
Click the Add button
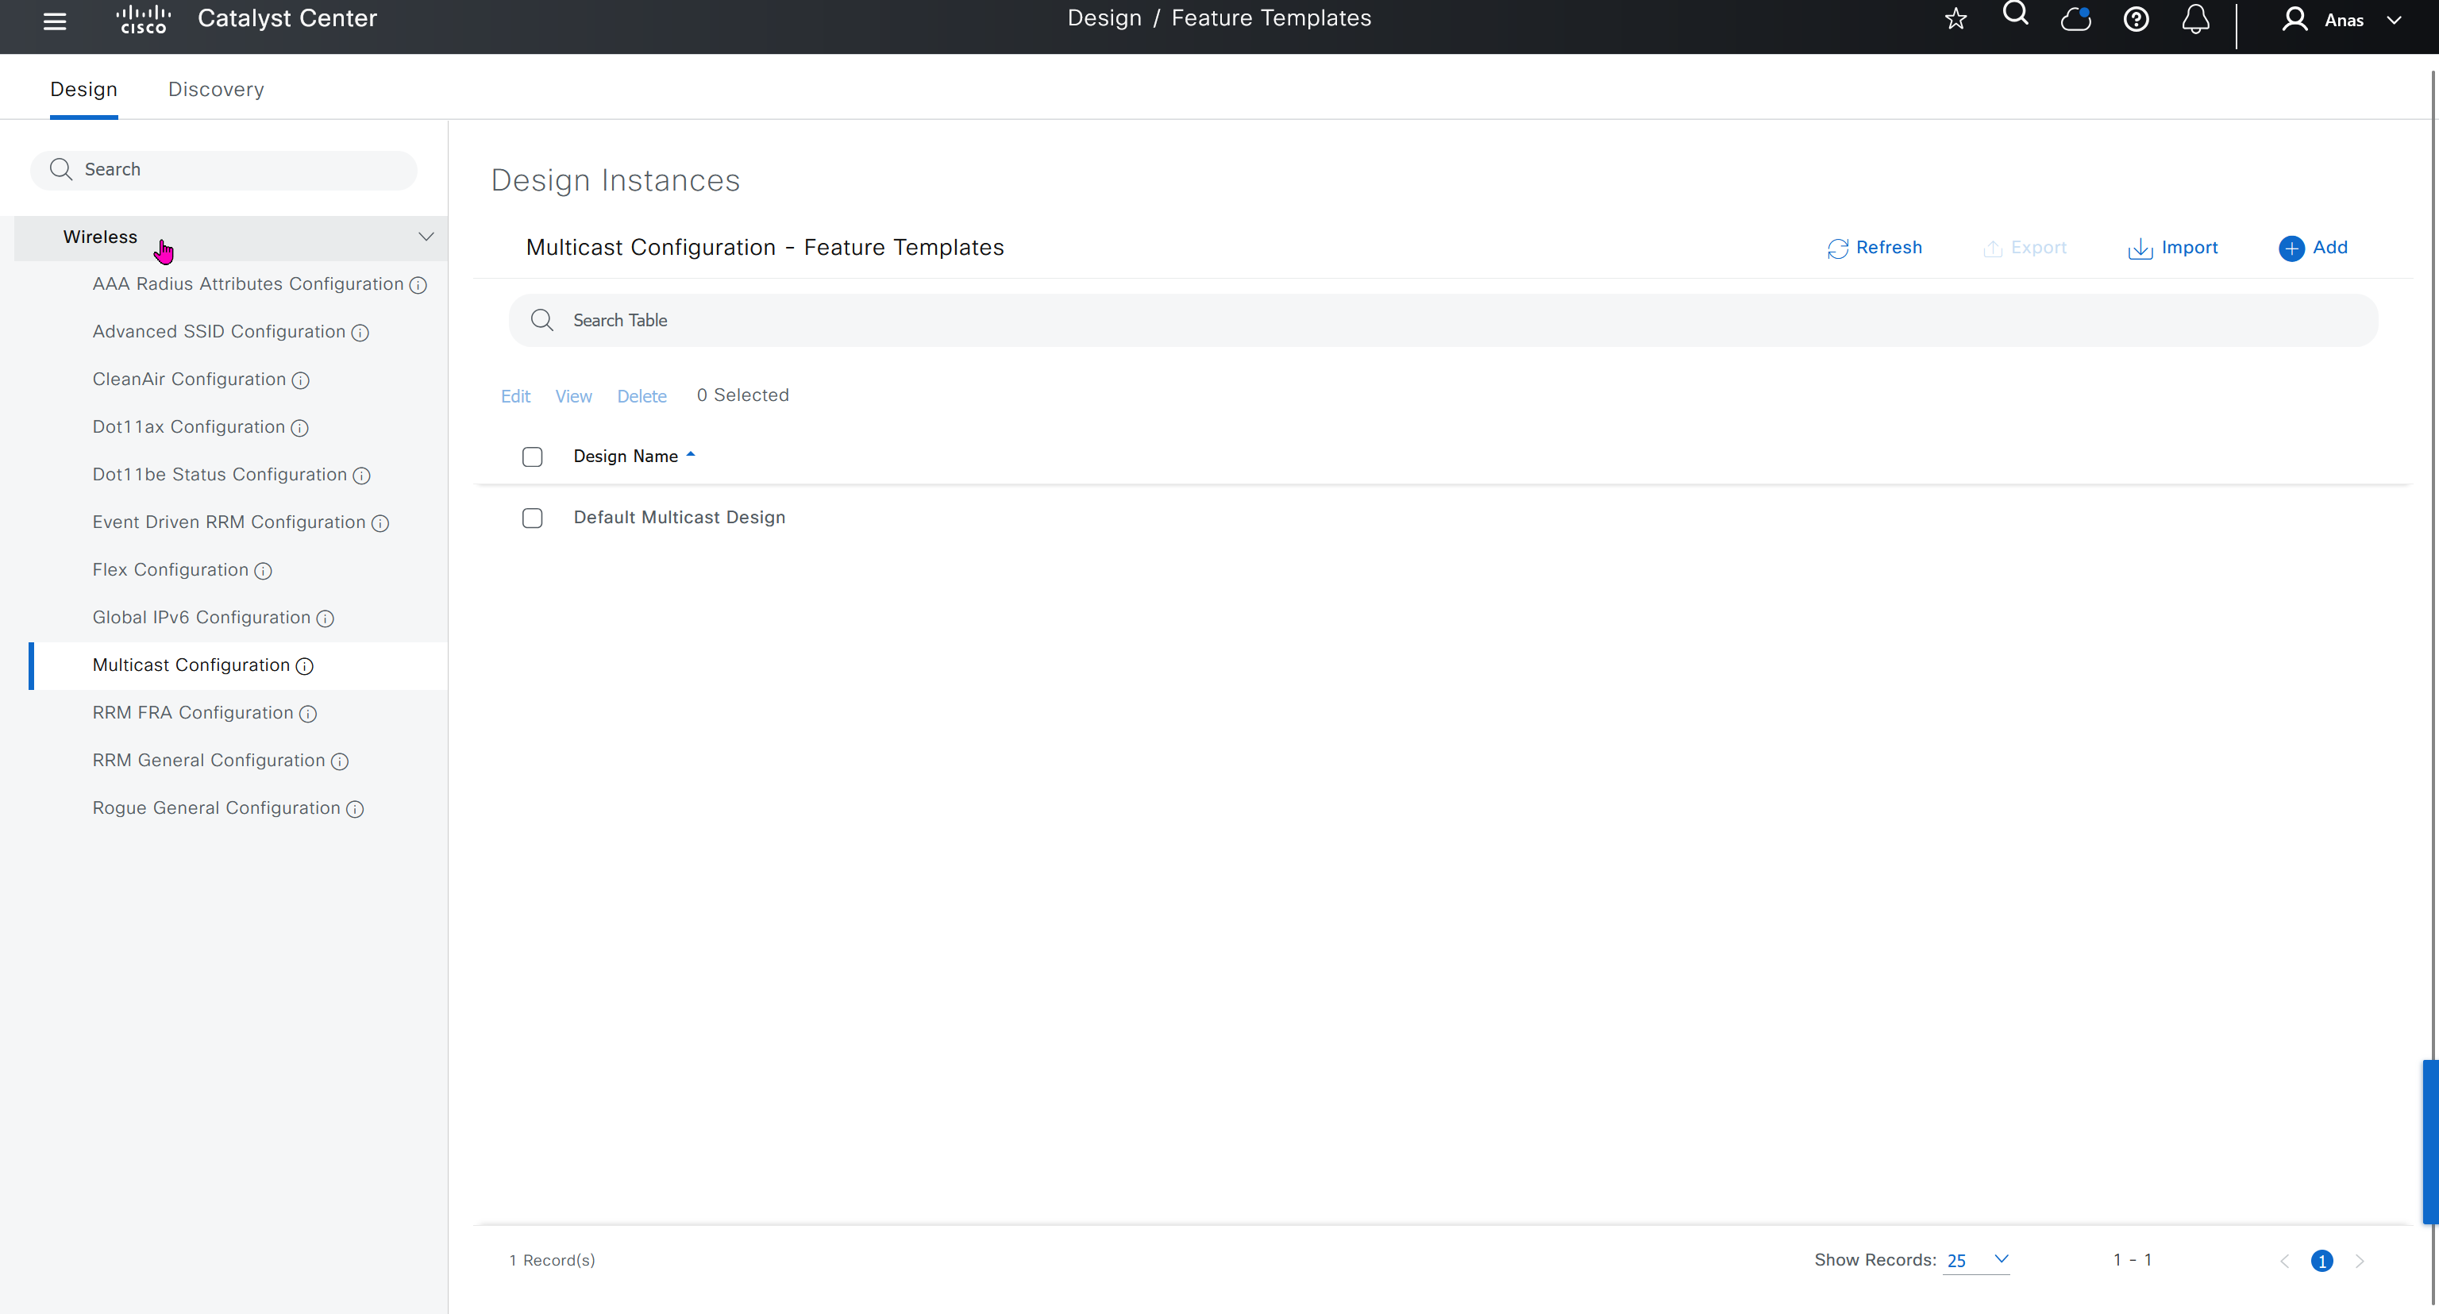coord(2313,248)
